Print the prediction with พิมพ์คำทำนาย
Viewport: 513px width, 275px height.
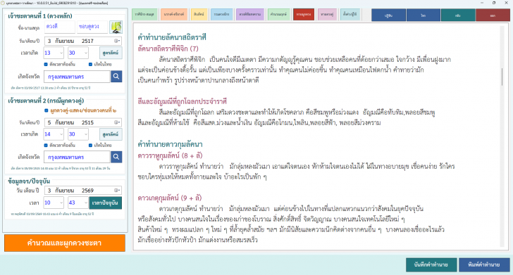(484, 264)
